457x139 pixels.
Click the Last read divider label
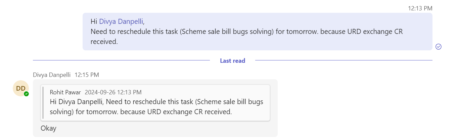(x=232, y=61)
